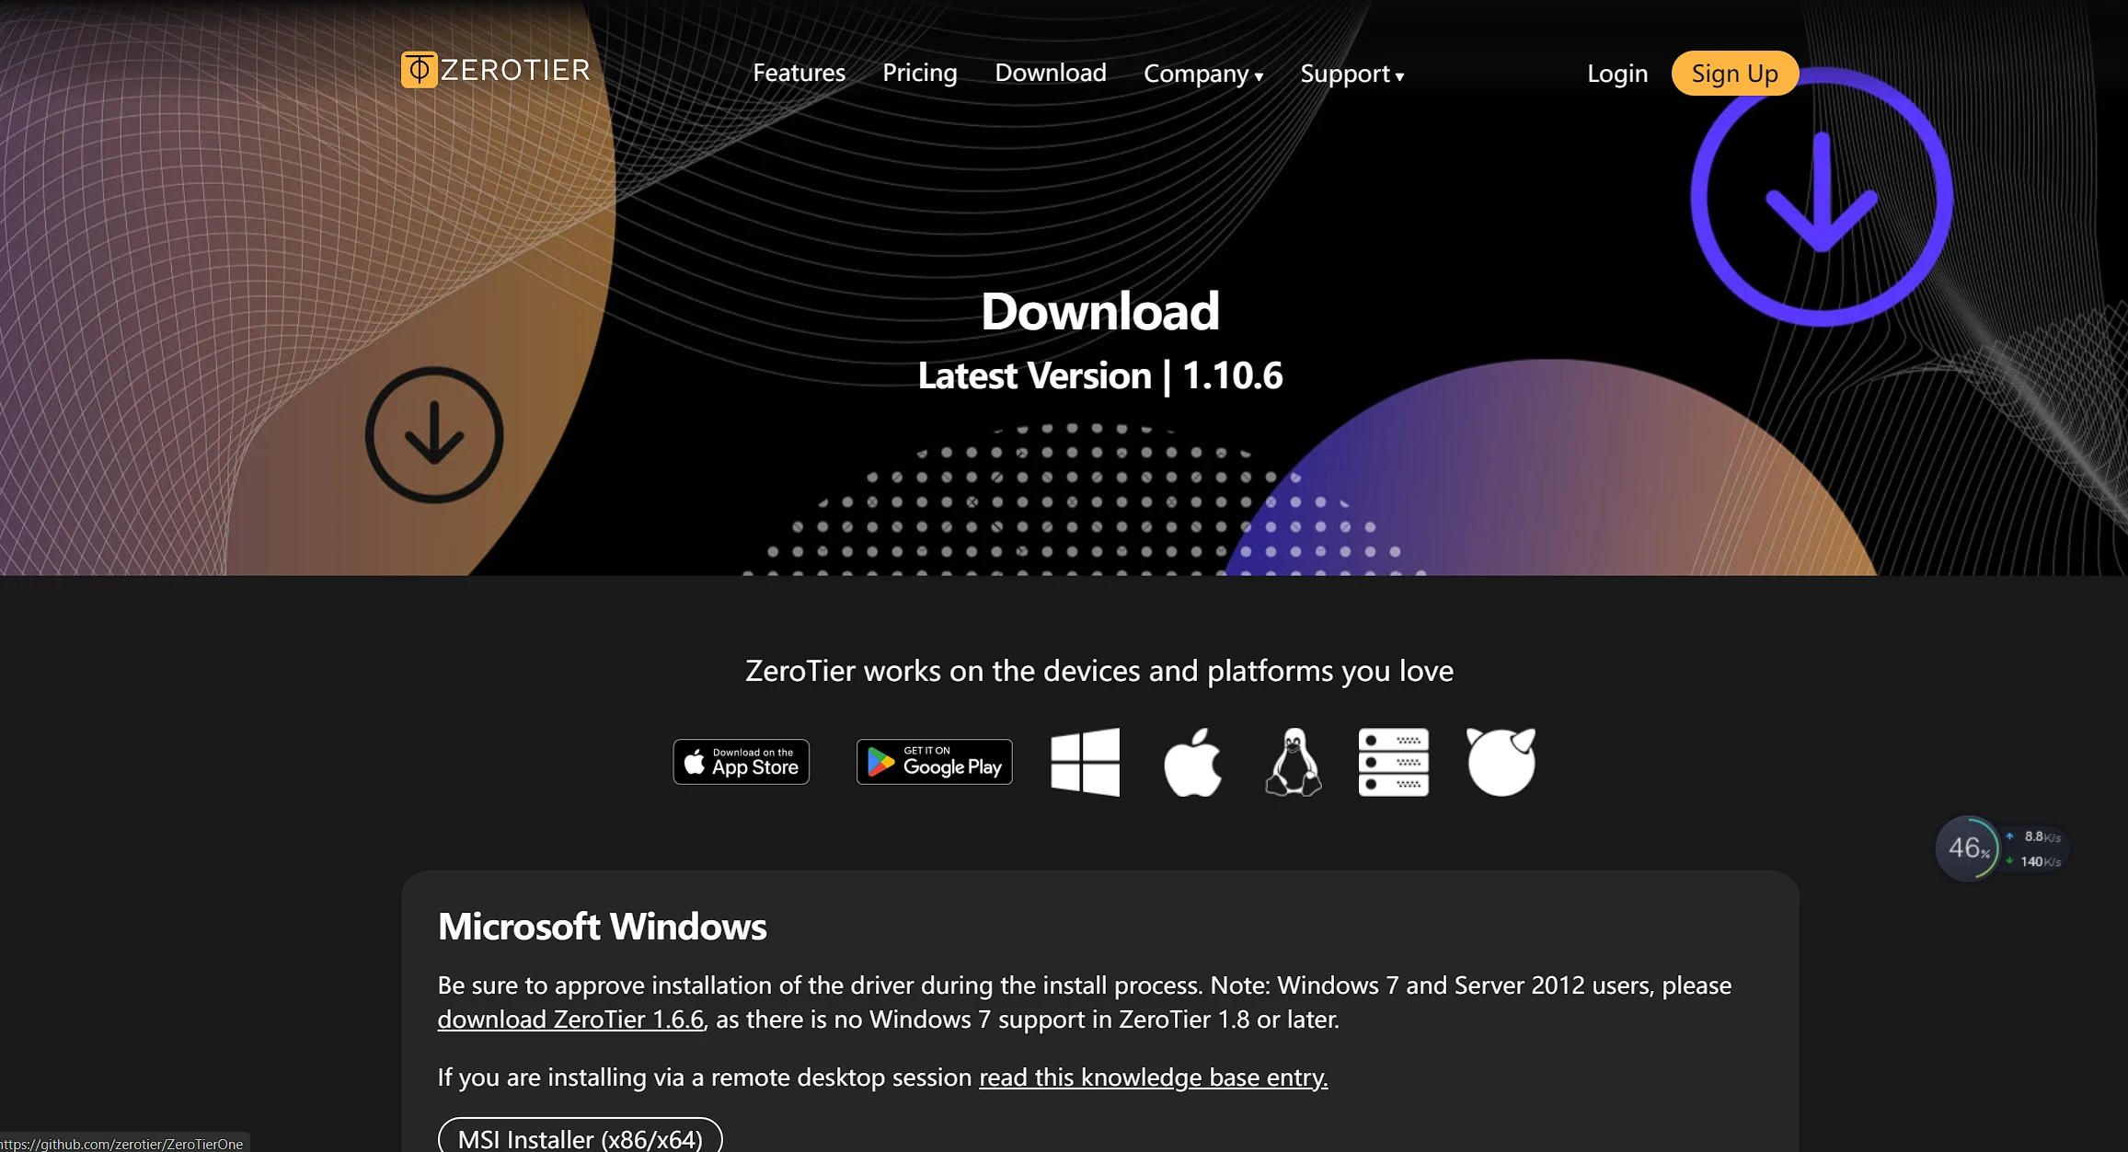Toggle Login to access account
The image size is (2128, 1152).
[1617, 71]
